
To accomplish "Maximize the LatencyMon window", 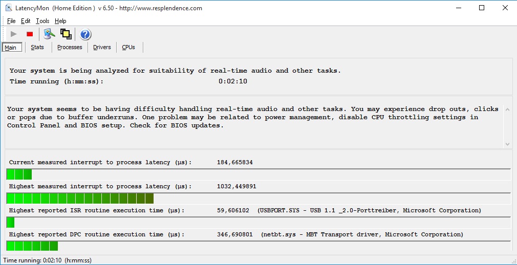I will (x=482, y=8).
